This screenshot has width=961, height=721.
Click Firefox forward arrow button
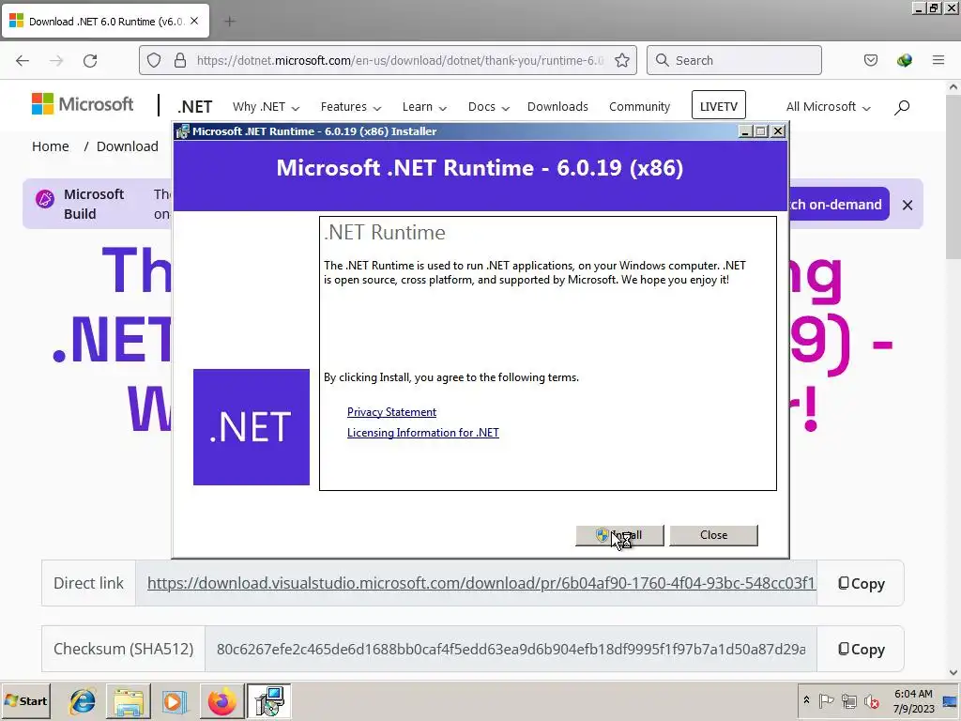tap(56, 60)
